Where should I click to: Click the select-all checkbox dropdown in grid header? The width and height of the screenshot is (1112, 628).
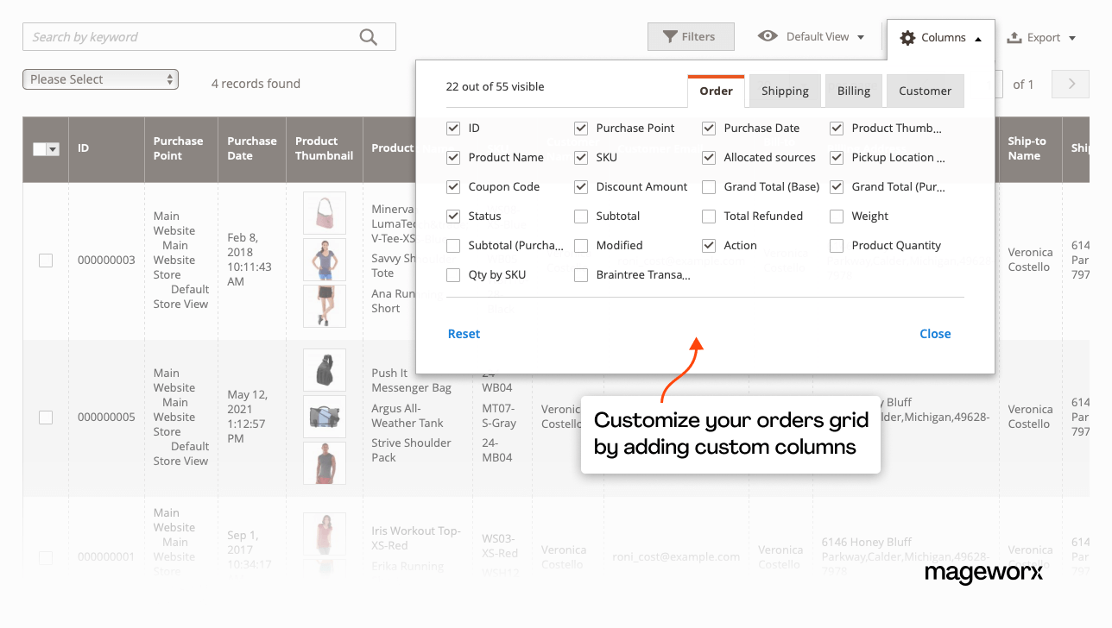(x=45, y=148)
